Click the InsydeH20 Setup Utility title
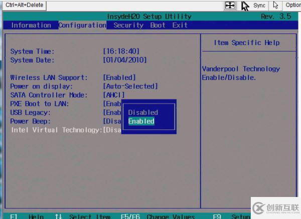The width and height of the screenshot is (301, 219). (x=149, y=16)
